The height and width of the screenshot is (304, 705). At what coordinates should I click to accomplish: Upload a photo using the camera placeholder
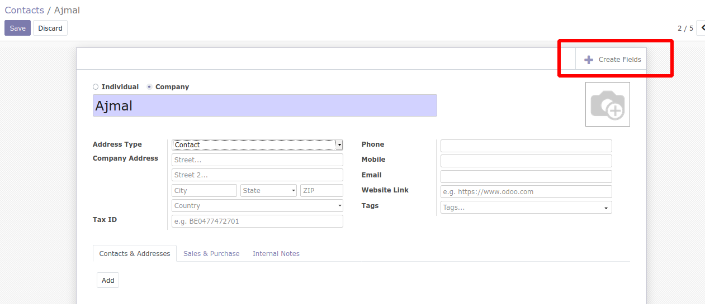(x=608, y=104)
